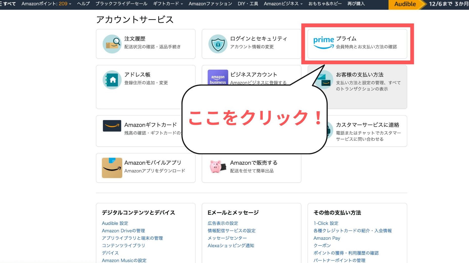Image resolution: width=469 pixels, height=263 pixels.
Task: Open Audible 設定 link
Action: click(x=115, y=223)
